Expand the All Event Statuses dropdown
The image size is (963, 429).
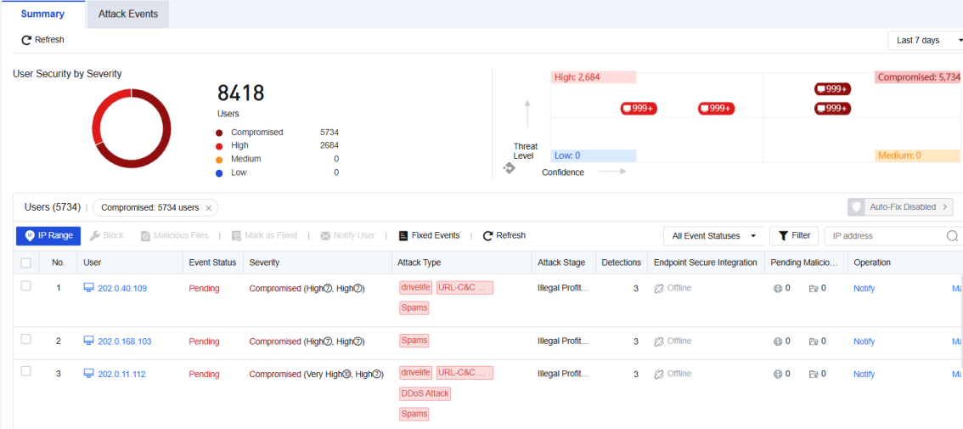(713, 236)
